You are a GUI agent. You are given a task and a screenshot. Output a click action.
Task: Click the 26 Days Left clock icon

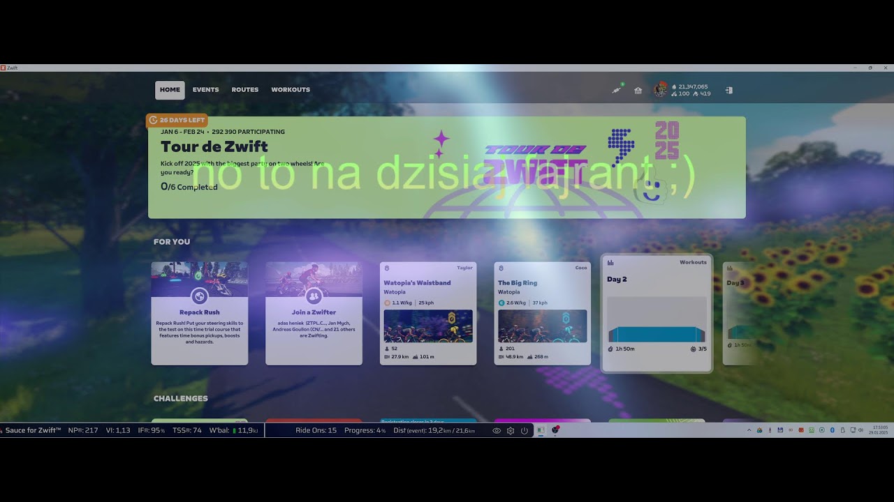[154, 120]
